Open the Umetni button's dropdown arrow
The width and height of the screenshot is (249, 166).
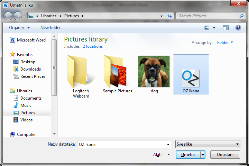coord(203,155)
